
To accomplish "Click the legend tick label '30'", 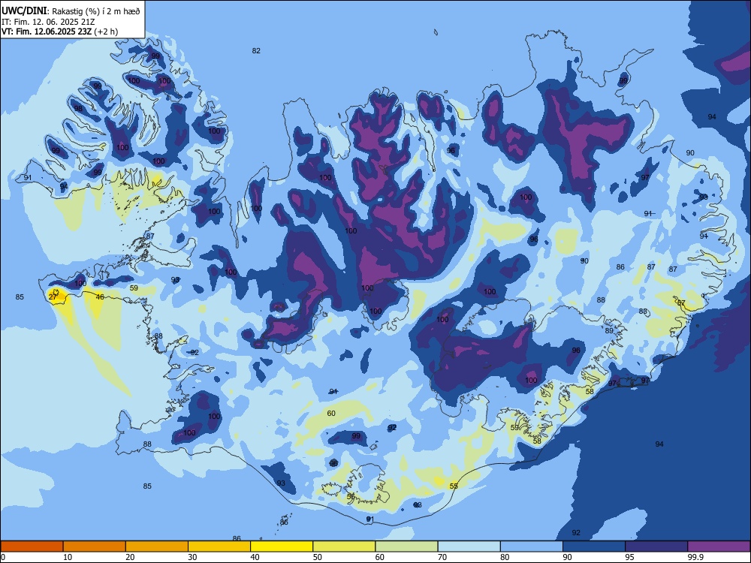I will tap(192, 557).
